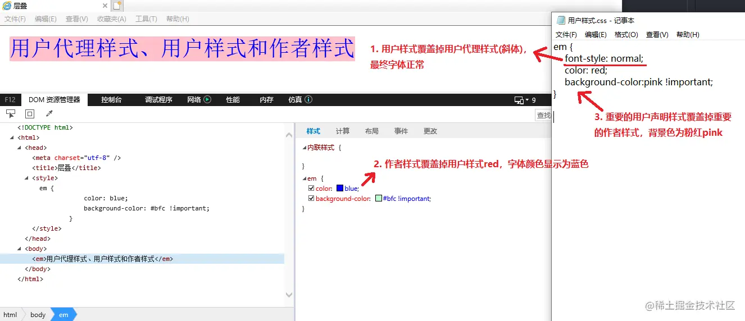Select the 事件 events sub-tab

click(401, 131)
